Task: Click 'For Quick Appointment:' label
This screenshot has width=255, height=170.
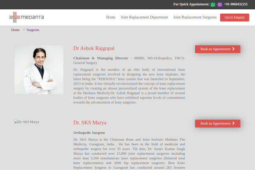Action: pyautogui.click(x=191, y=4)
